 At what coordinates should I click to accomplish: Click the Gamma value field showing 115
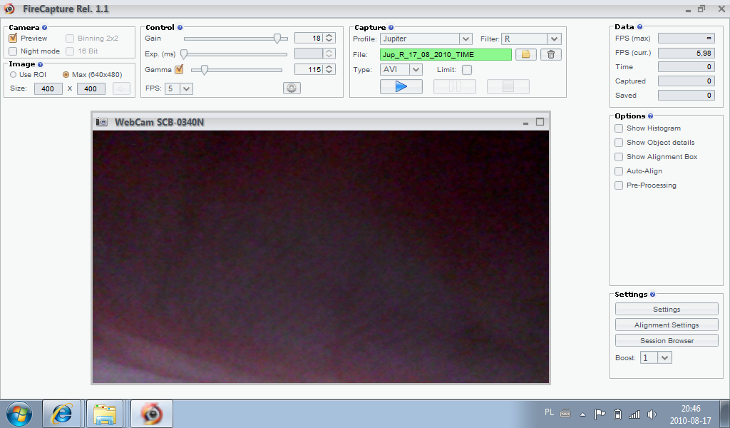pos(309,69)
